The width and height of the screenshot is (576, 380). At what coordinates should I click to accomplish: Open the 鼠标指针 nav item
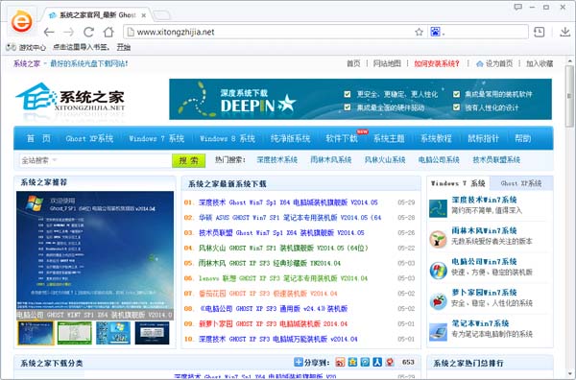483,138
